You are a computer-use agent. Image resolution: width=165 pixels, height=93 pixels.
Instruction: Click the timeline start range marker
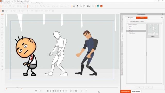[6, 89]
